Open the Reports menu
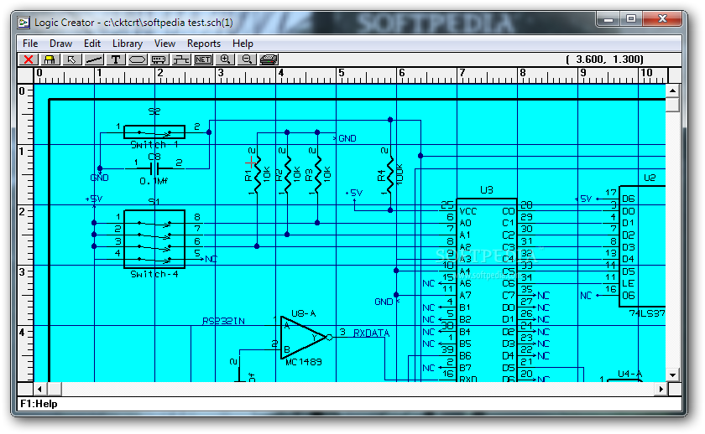The height and width of the screenshot is (434, 705). coord(204,44)
